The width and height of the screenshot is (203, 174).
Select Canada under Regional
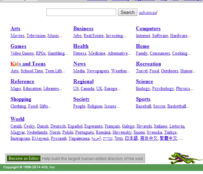[x=87, y=89]
